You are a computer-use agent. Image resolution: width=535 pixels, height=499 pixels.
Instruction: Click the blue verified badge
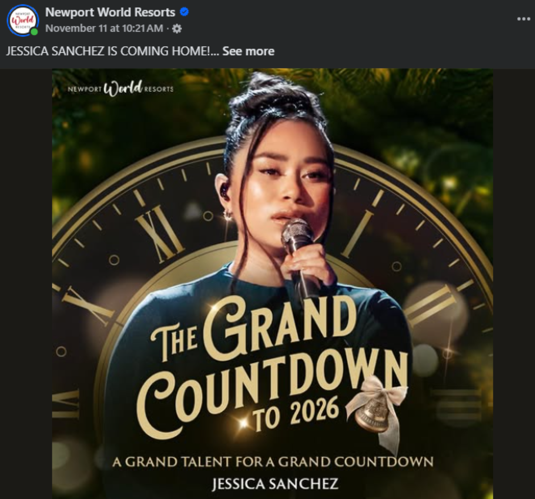click(x=184, y=12)
